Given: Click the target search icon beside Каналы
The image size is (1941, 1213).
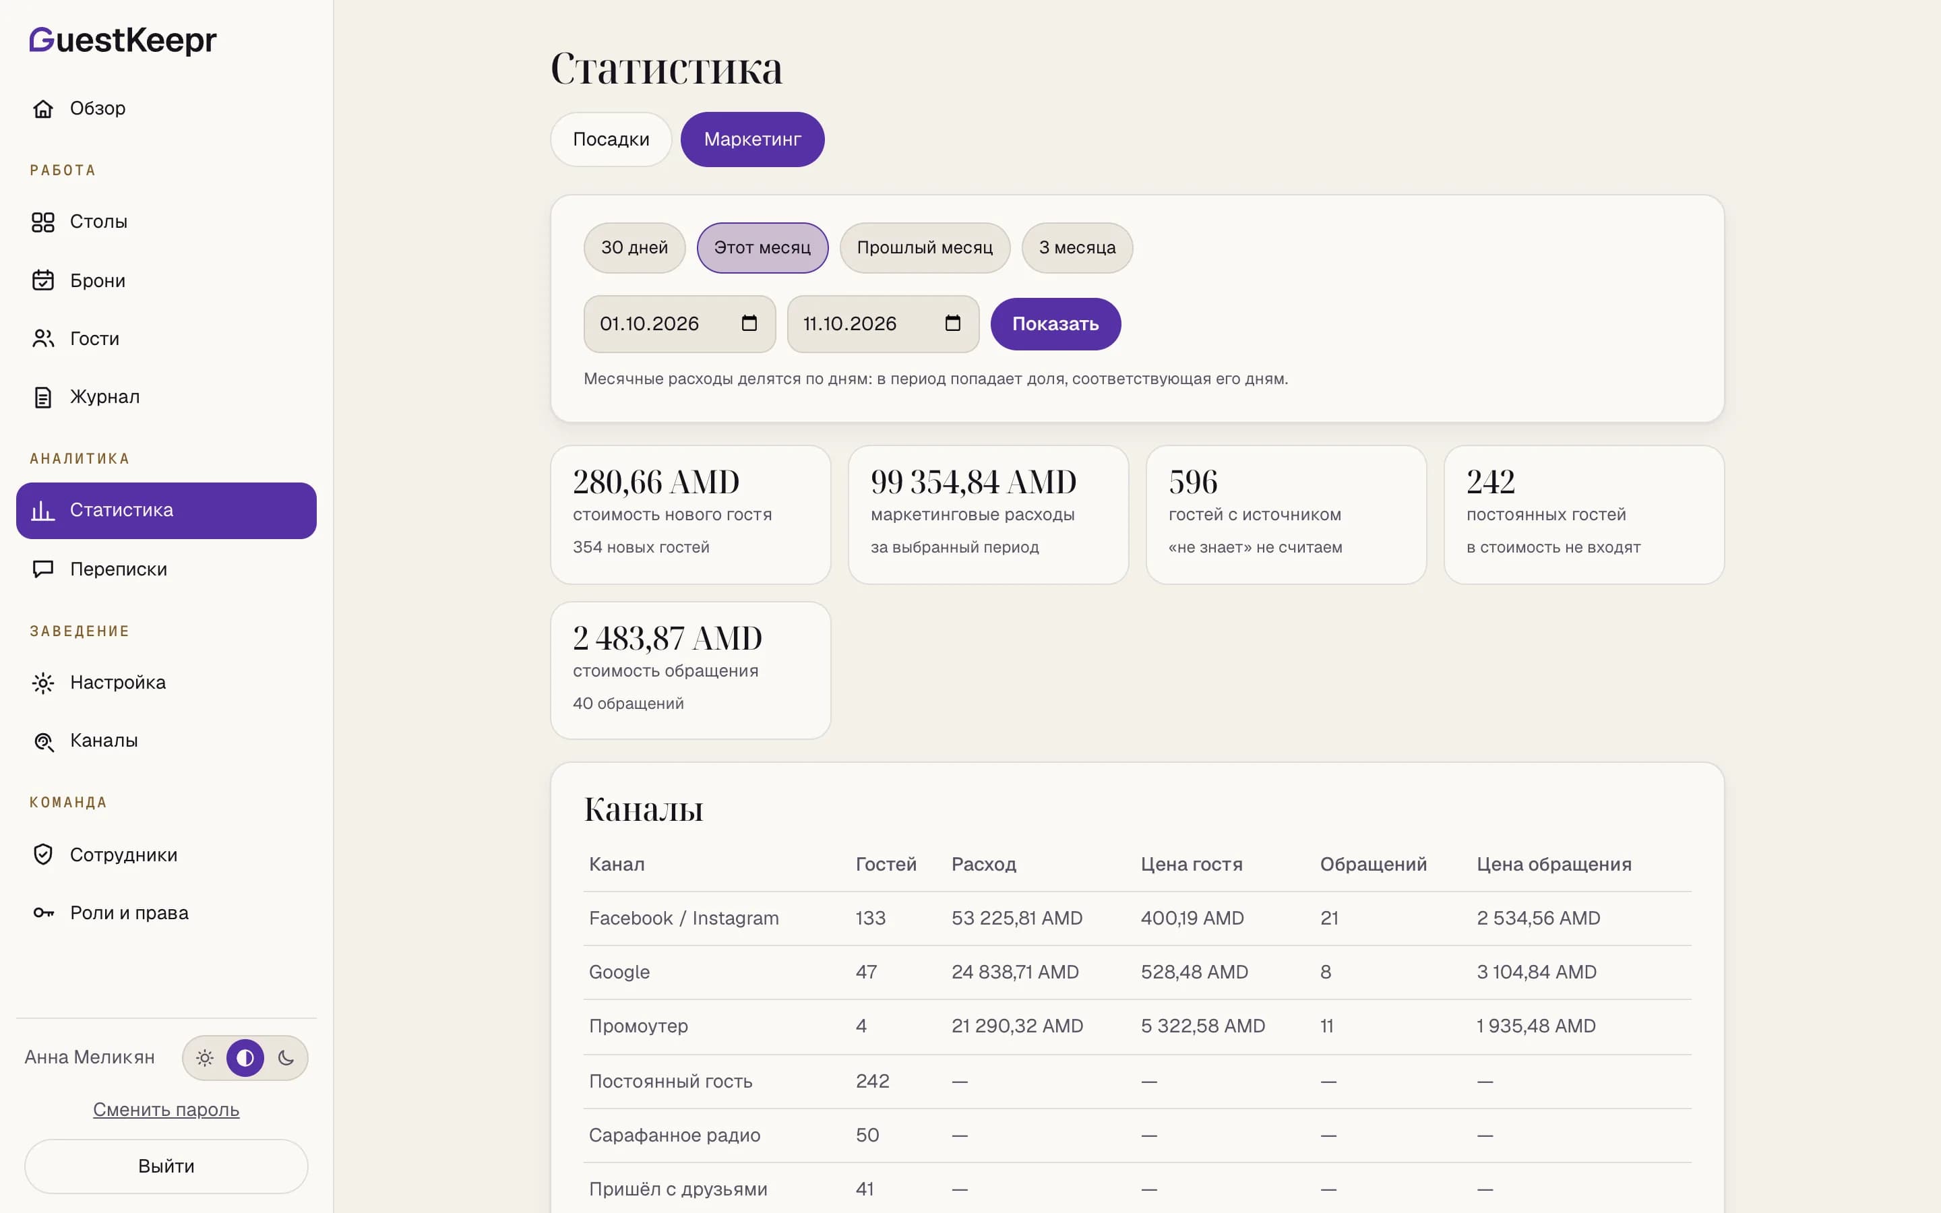Looking at the screenshot, I should 43,741.
